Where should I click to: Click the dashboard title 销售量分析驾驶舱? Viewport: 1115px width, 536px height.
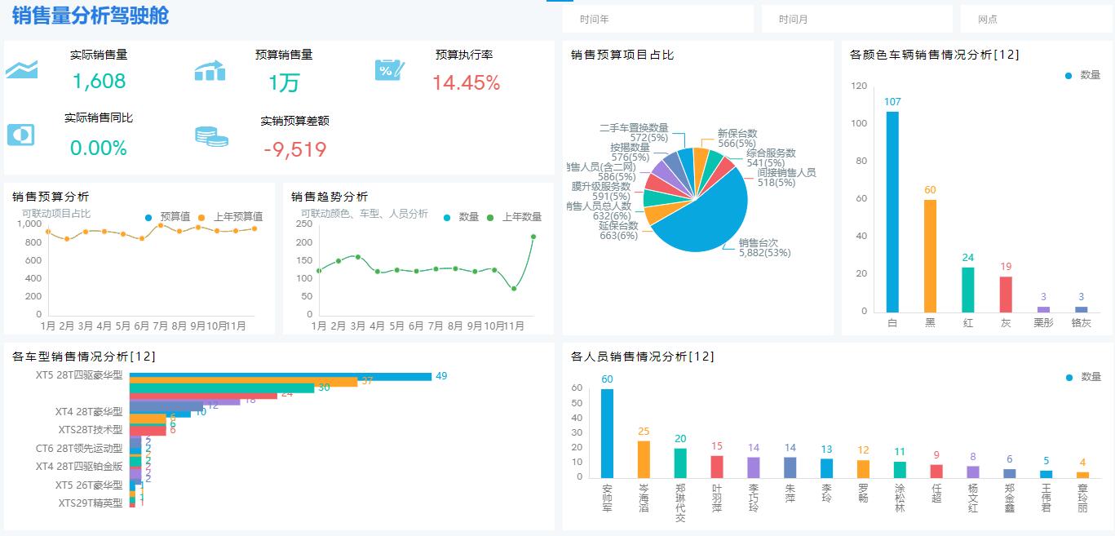91,15
